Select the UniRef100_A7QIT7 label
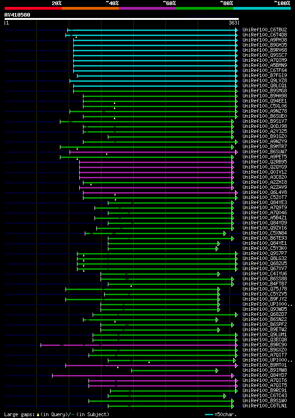The image size is (295, 418). point(265,355)
